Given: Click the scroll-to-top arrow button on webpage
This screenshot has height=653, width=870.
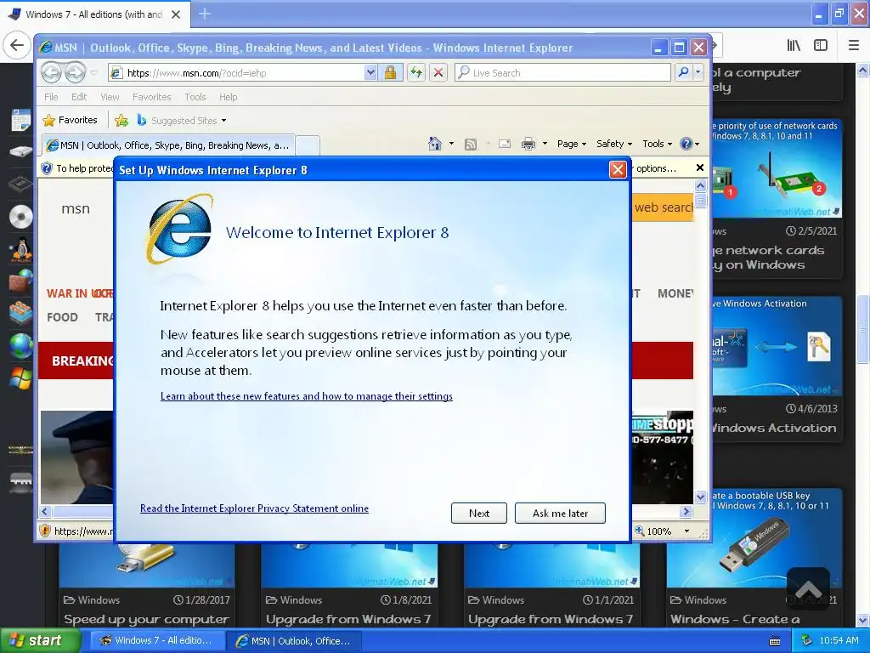Looking at the screenshot, I should 808,588.
